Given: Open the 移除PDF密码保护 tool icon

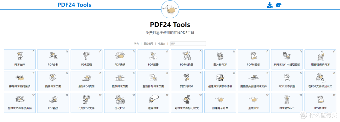Looking at the screenshot, I should click(x=20, y=78).
